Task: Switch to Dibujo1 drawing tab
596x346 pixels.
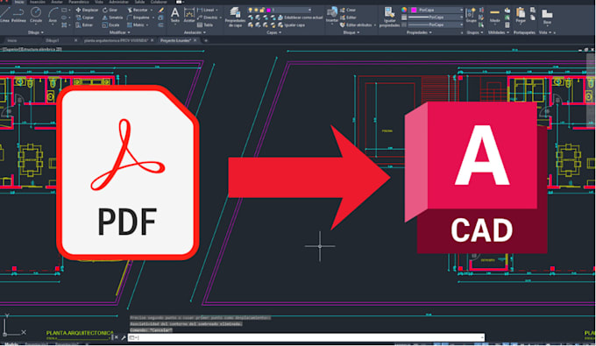Action: pyautogui.click(x=52, y=40)
